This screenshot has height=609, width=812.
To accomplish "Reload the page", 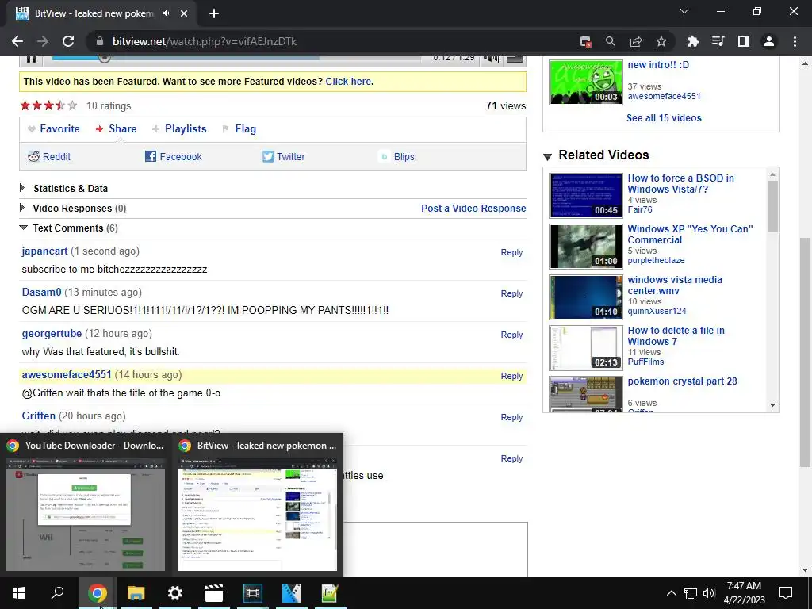I will 68,41.
